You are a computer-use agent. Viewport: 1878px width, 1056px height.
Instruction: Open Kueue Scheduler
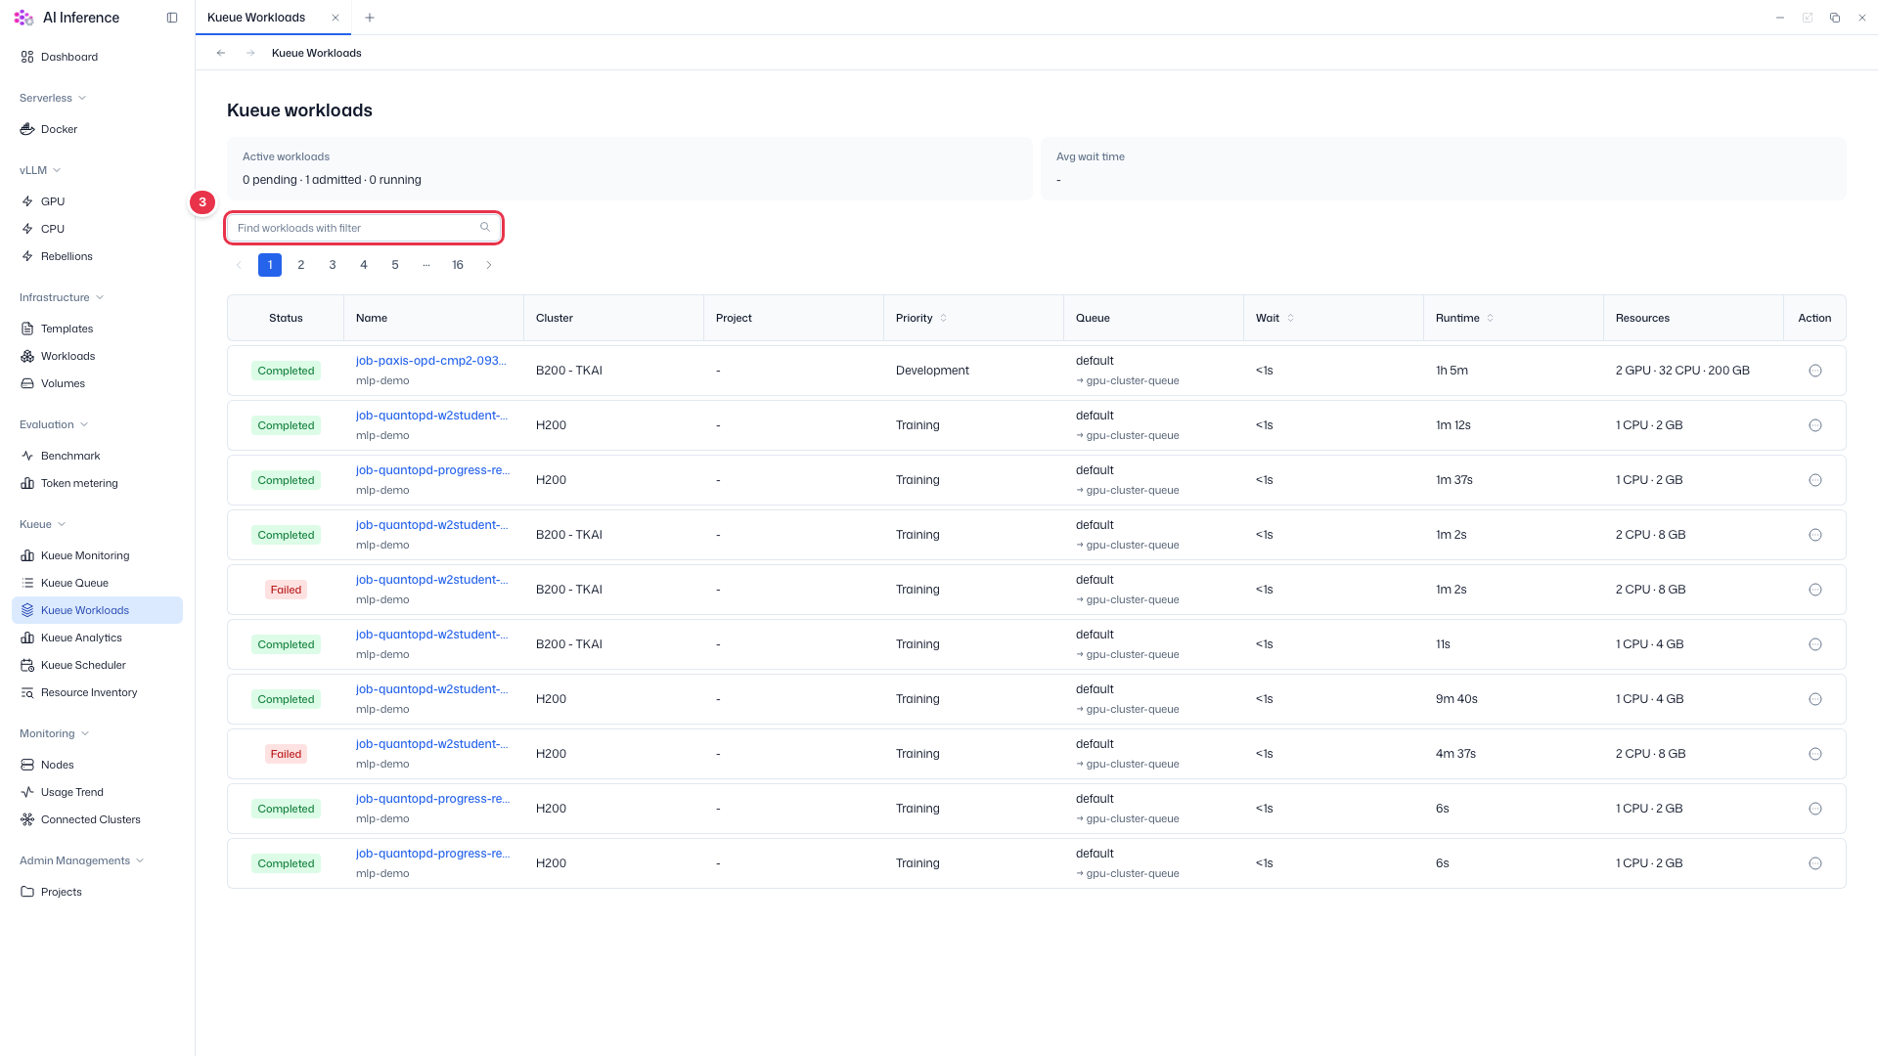pos(97,665)
